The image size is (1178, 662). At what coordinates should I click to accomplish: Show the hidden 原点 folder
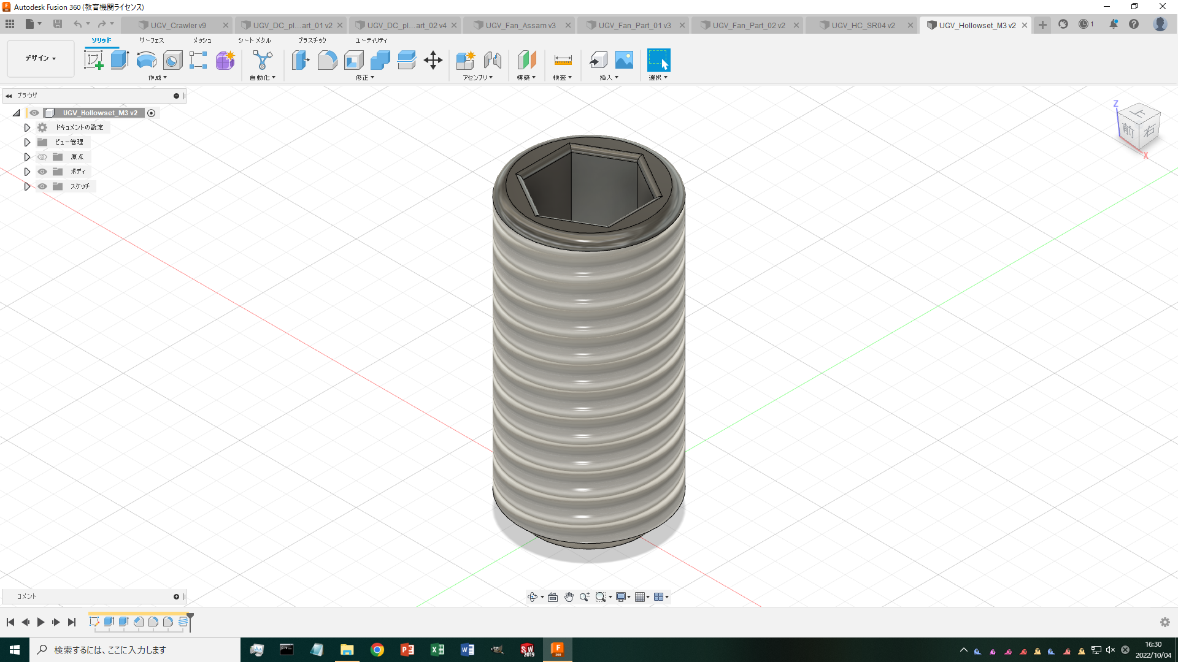click(42, 157)
